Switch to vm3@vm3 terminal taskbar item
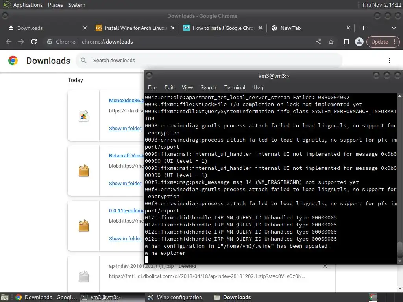Screen dimensions: 403x302 pos(112,297)
